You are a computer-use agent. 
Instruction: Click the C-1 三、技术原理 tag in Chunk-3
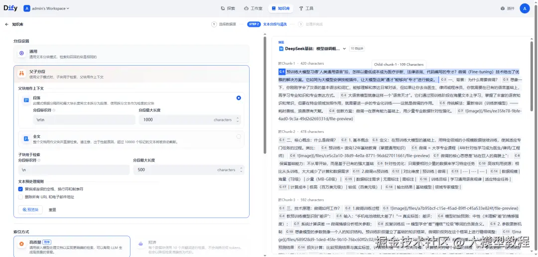pyautogui.click(x=281, y=208)
